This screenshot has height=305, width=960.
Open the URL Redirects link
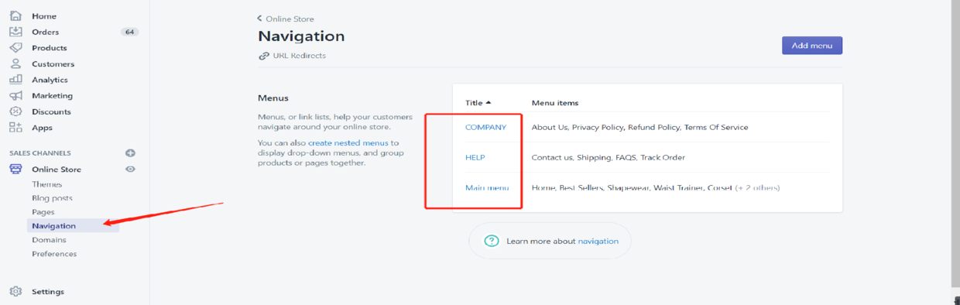[299, 56]
